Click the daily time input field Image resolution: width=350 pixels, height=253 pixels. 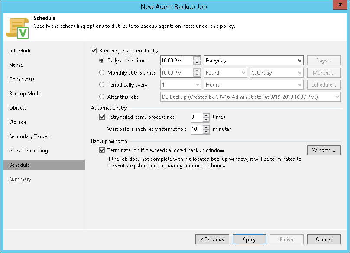(176, 61)
